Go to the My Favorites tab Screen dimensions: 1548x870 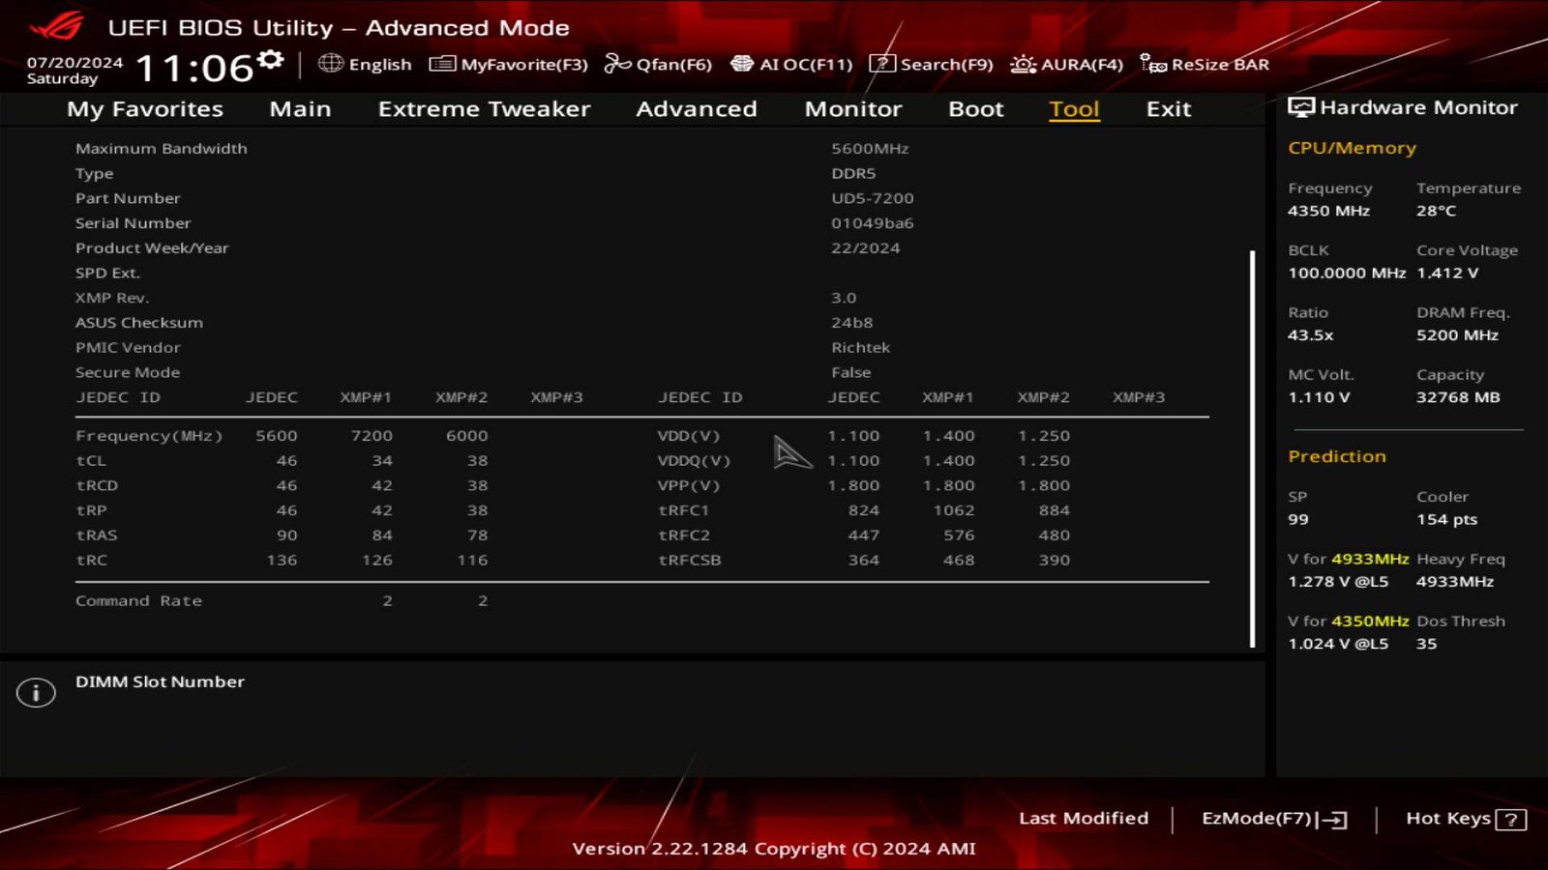[145, 109]
